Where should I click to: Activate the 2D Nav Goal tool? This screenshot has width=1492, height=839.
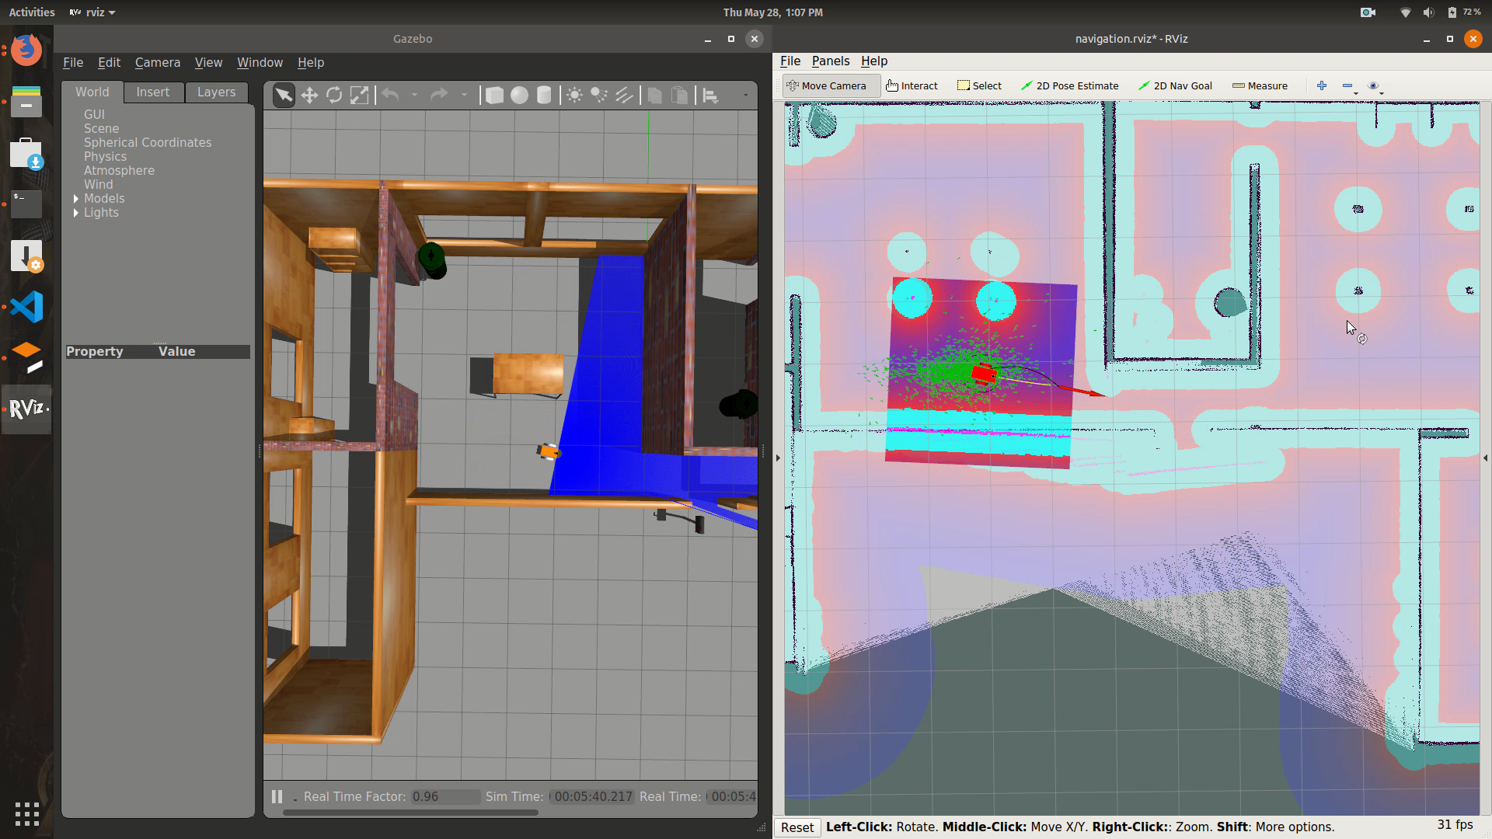click(1174, 85)
